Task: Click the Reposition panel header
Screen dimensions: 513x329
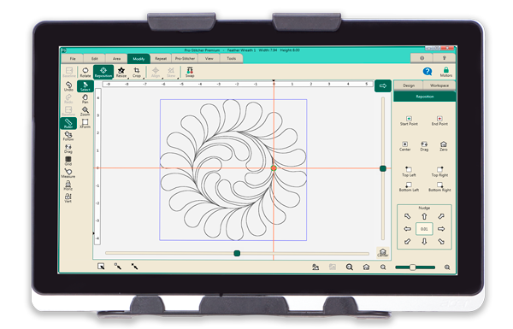Action: [425, 97]
